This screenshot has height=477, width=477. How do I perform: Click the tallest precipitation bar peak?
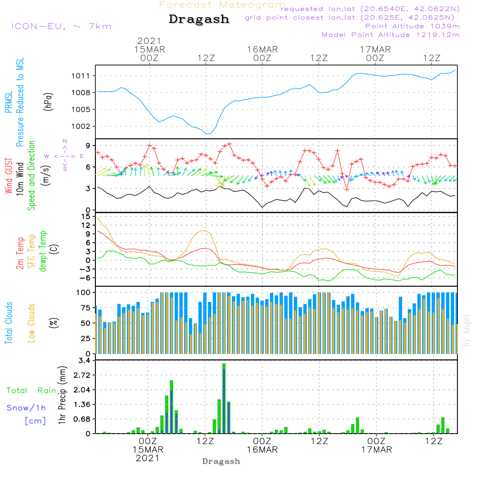(224, 365)
